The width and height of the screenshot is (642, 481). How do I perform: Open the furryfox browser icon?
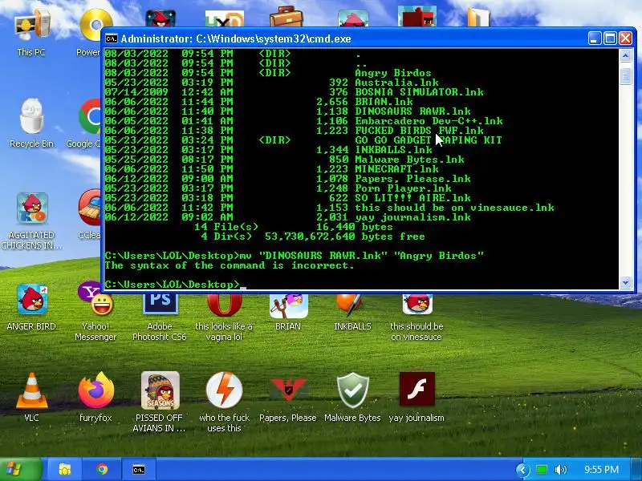(x=95, y=397)
